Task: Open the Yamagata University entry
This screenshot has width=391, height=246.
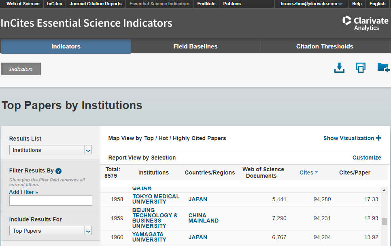Action: (x=149, y=237)
